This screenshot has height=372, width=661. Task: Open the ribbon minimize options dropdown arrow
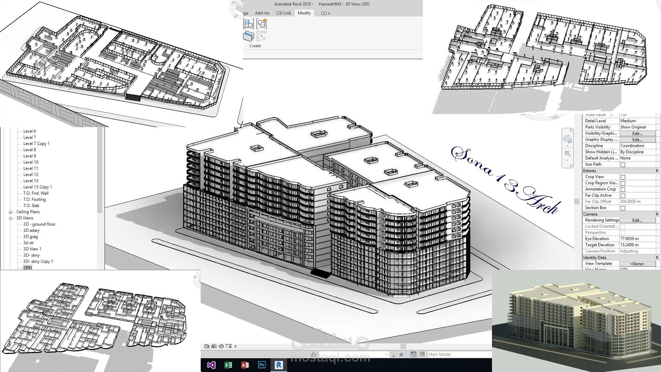pyautogui.click(x=329, y=13)
